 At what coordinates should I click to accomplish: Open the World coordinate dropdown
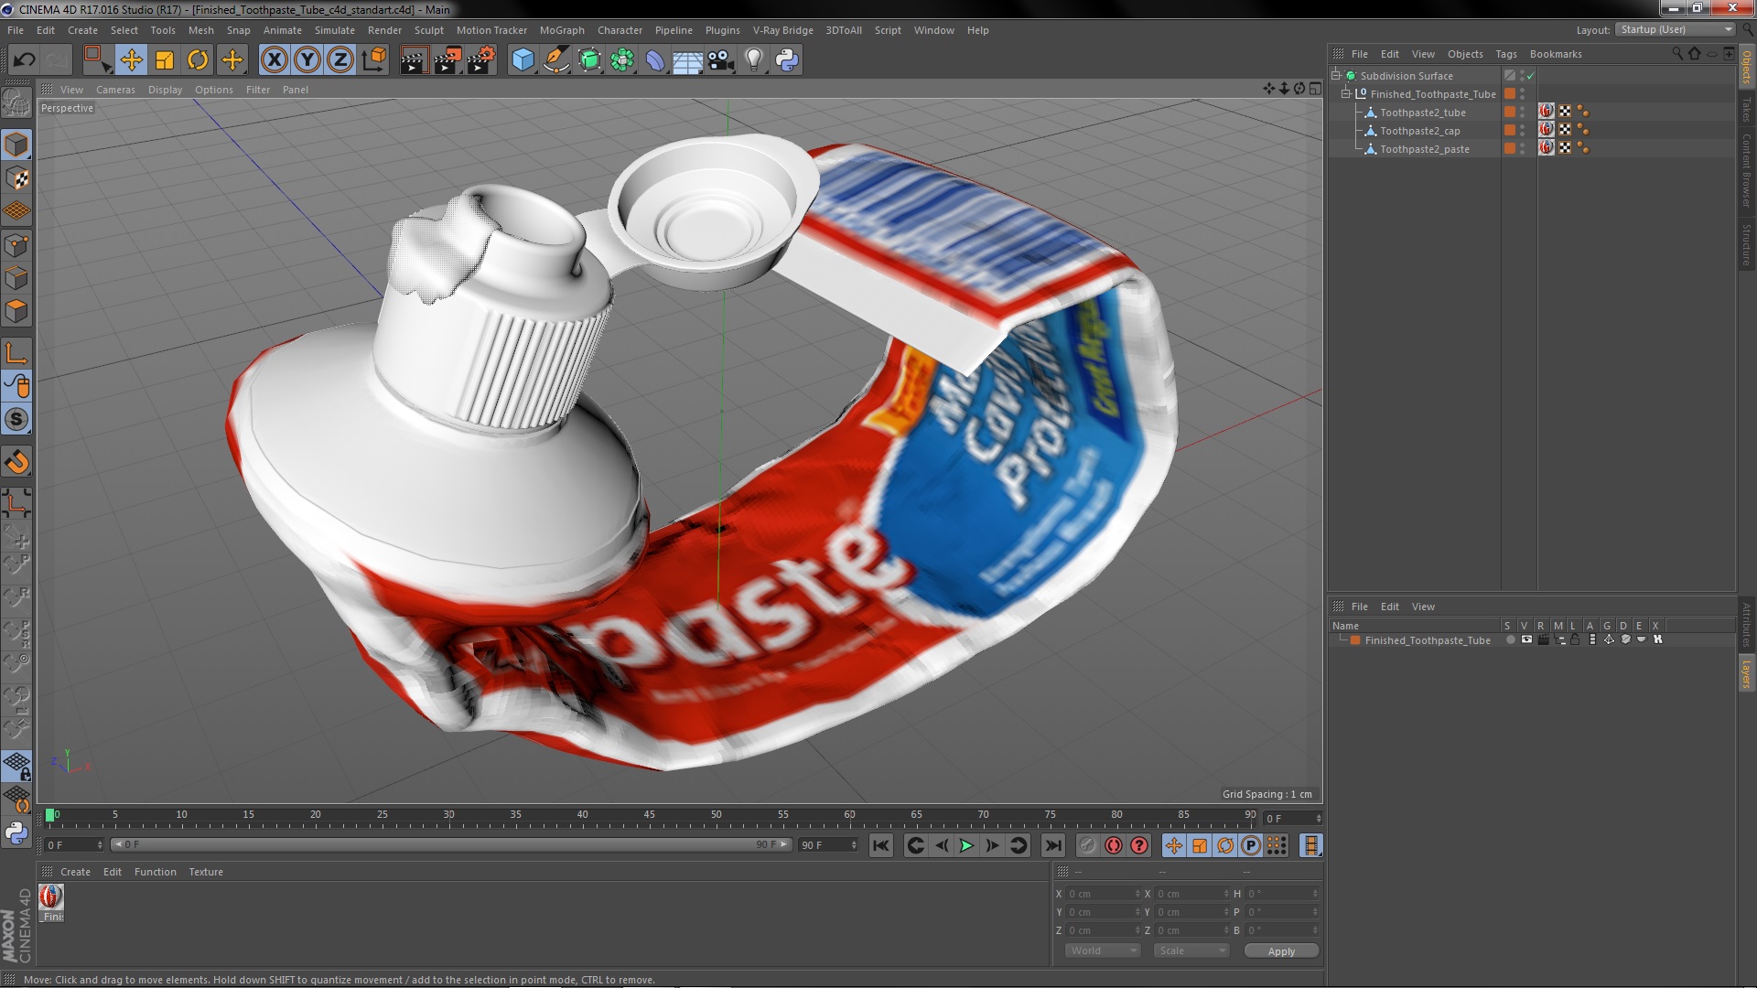pos(1103,950)
